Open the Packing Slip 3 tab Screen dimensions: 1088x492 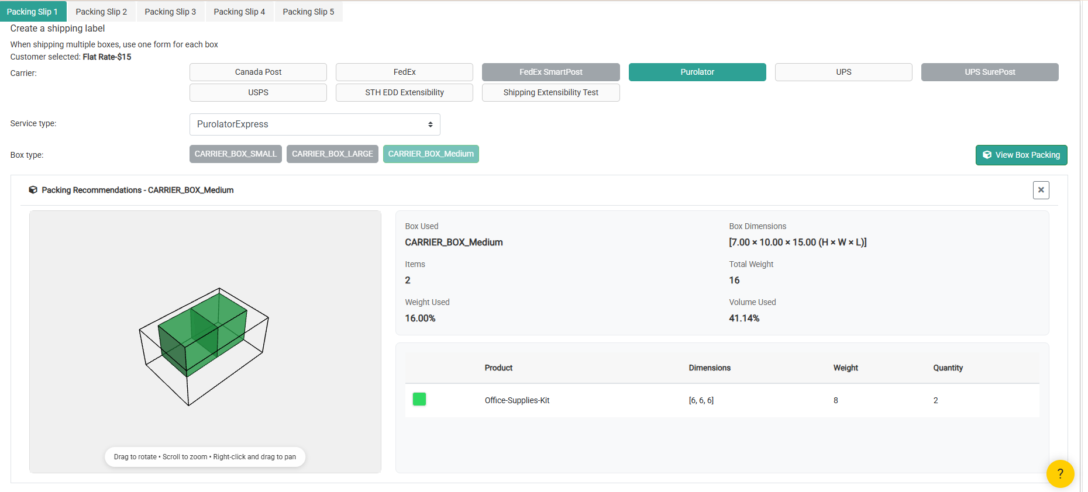point(170,12)
